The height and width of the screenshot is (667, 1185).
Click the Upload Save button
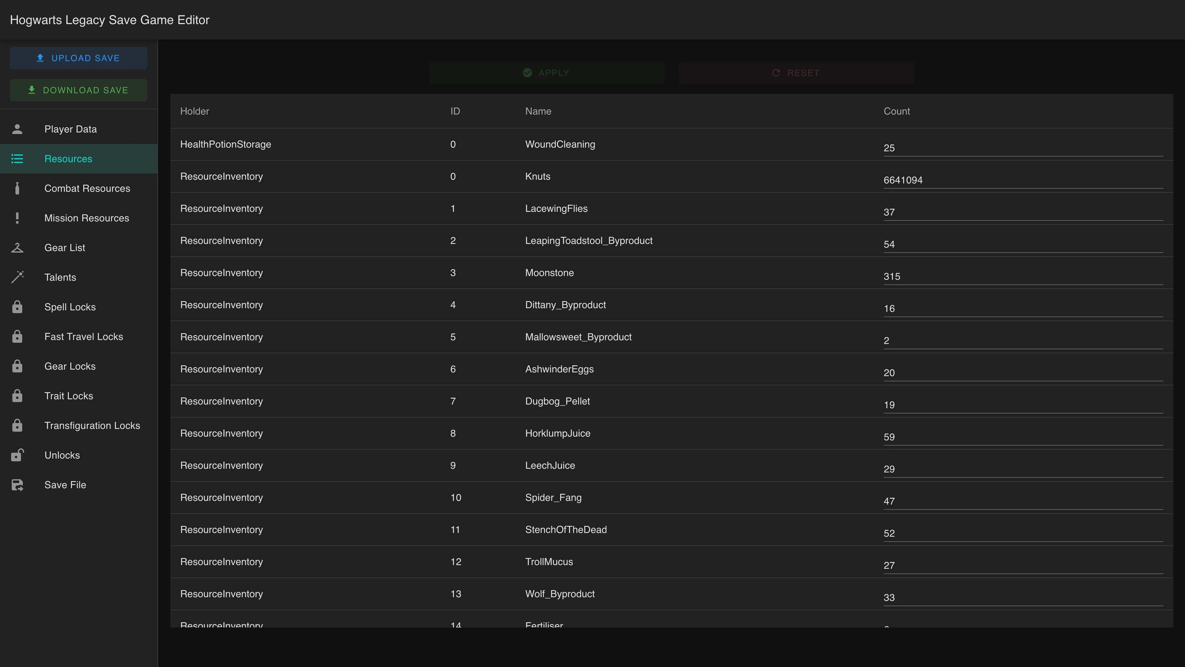(x=79, y=58)
